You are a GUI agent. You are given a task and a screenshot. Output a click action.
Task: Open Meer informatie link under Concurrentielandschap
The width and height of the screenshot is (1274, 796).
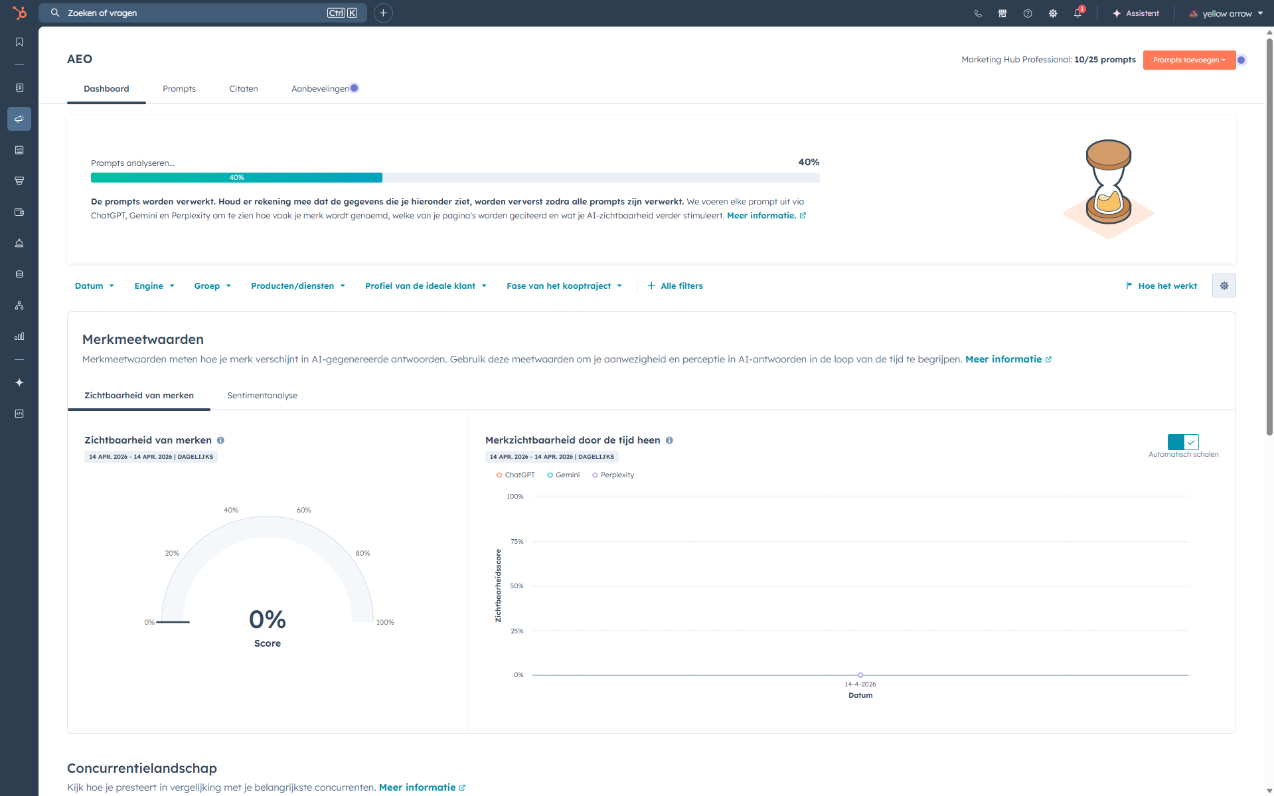pyautogui.click(x=422, y=787)
